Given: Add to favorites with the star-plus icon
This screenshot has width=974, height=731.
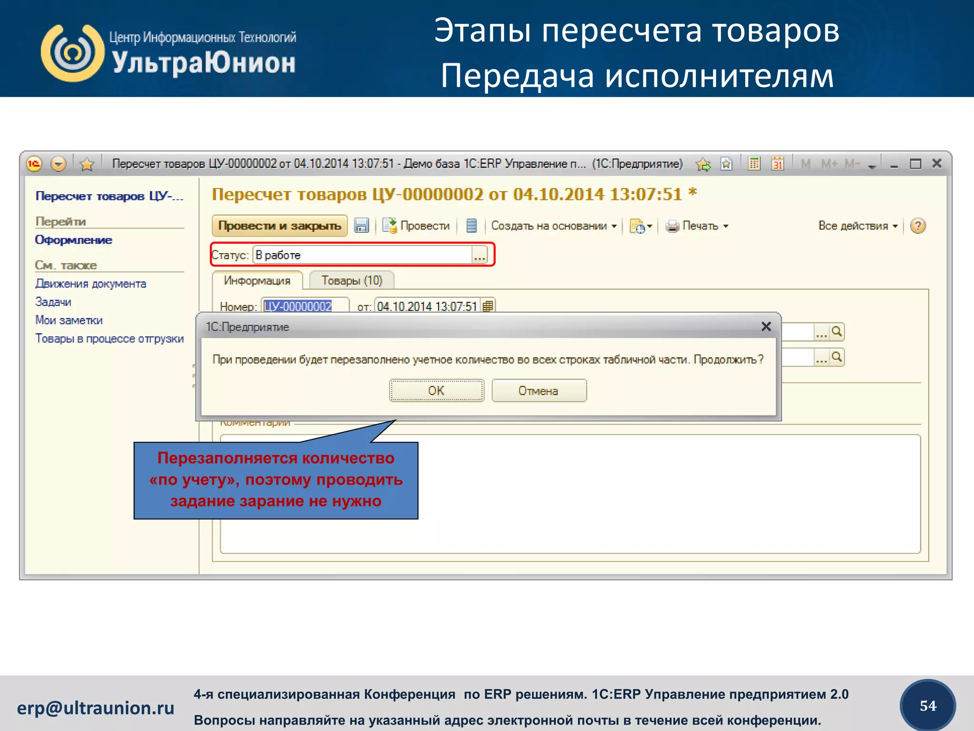Looking at the screenshot, I should pyautogui.click(x=703, y=164).
